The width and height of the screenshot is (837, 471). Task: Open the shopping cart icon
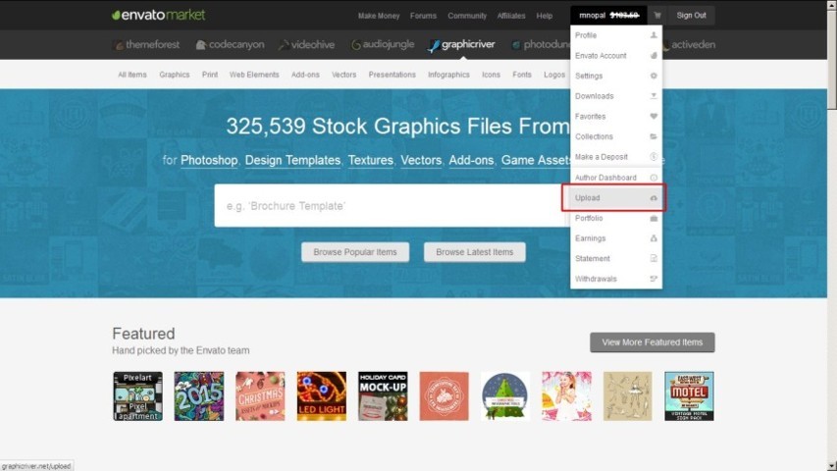[657, 16]
